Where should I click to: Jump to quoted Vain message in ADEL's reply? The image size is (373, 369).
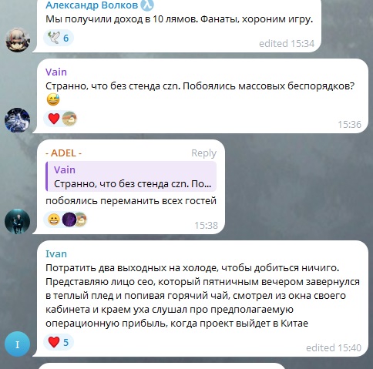(131, 176)
